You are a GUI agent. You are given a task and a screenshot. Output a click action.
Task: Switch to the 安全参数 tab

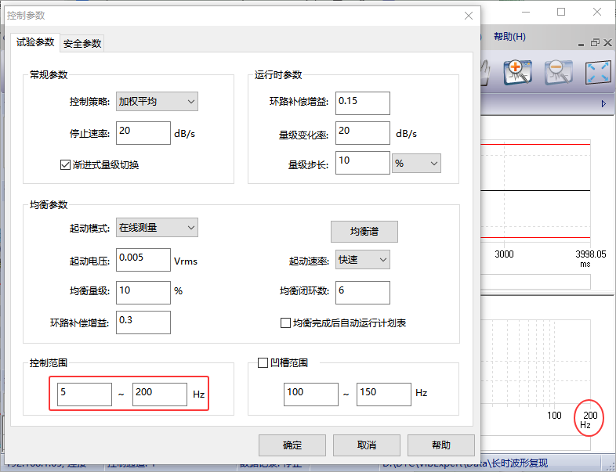82,43
